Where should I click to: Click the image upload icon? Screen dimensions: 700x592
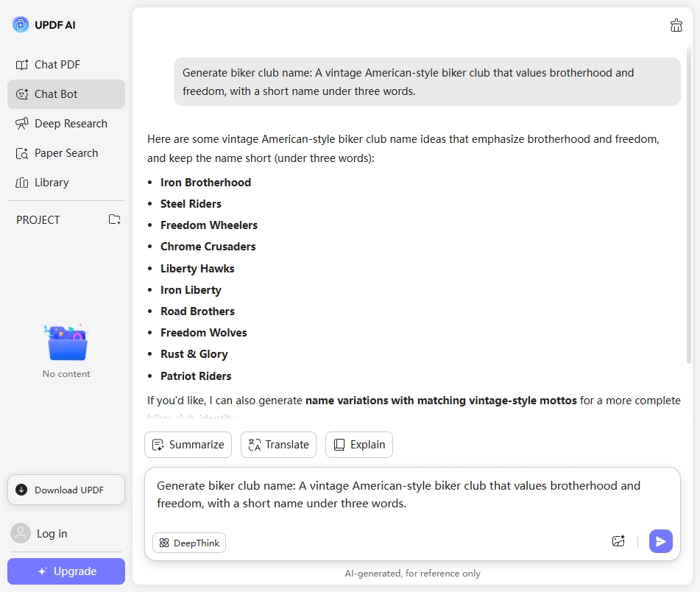click(x=618, y=541)
